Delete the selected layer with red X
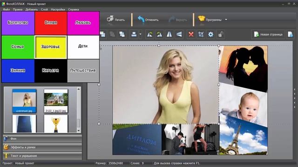 (191, 34)
